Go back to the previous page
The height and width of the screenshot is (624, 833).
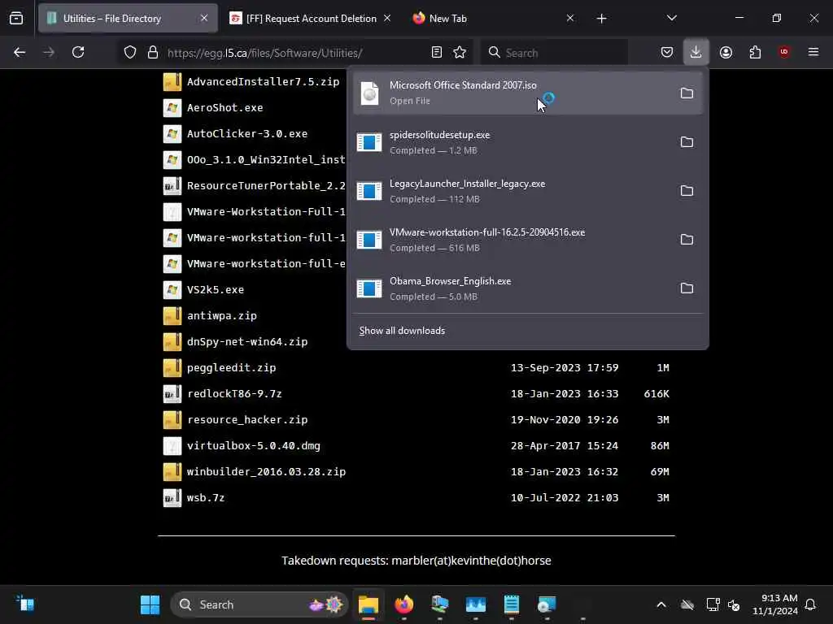point(20,52)
